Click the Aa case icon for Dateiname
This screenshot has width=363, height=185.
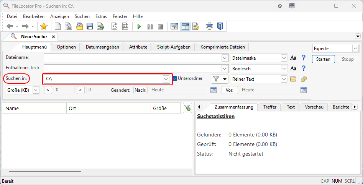293,58
